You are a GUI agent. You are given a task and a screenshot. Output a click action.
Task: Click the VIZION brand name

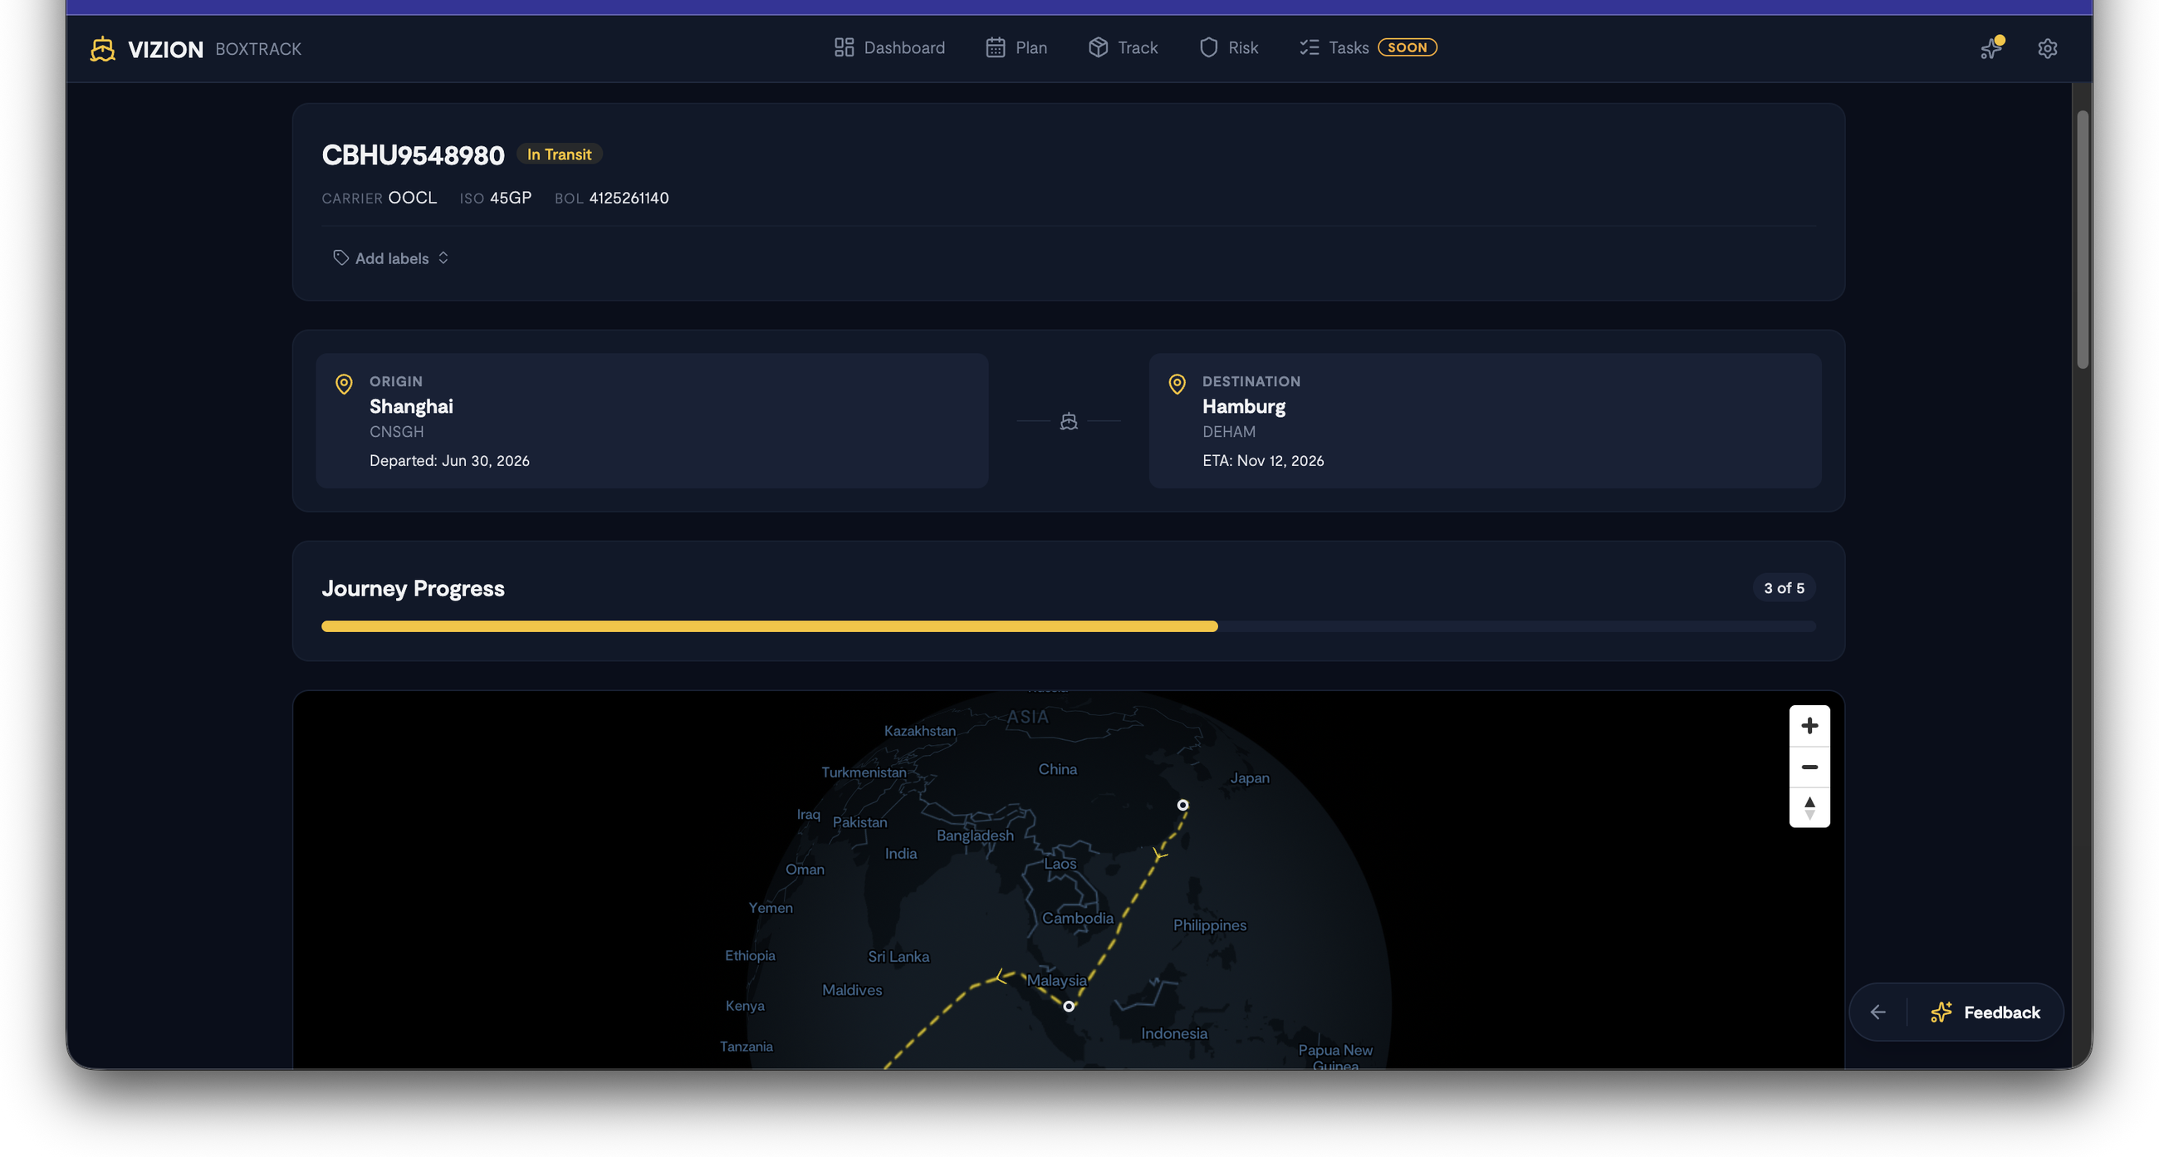point(165,50)
